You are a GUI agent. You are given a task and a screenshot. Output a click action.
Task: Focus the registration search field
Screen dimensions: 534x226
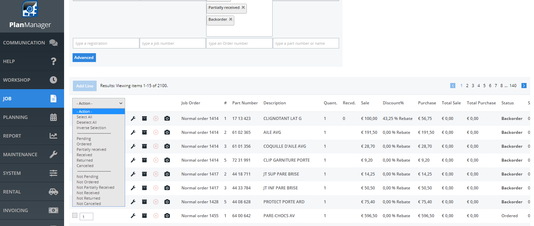(x=106, y=43)
